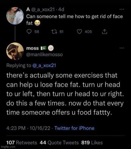The image size is (131, 149).
Task: View the 107 Retweets list
Action: tap(22, 143)
